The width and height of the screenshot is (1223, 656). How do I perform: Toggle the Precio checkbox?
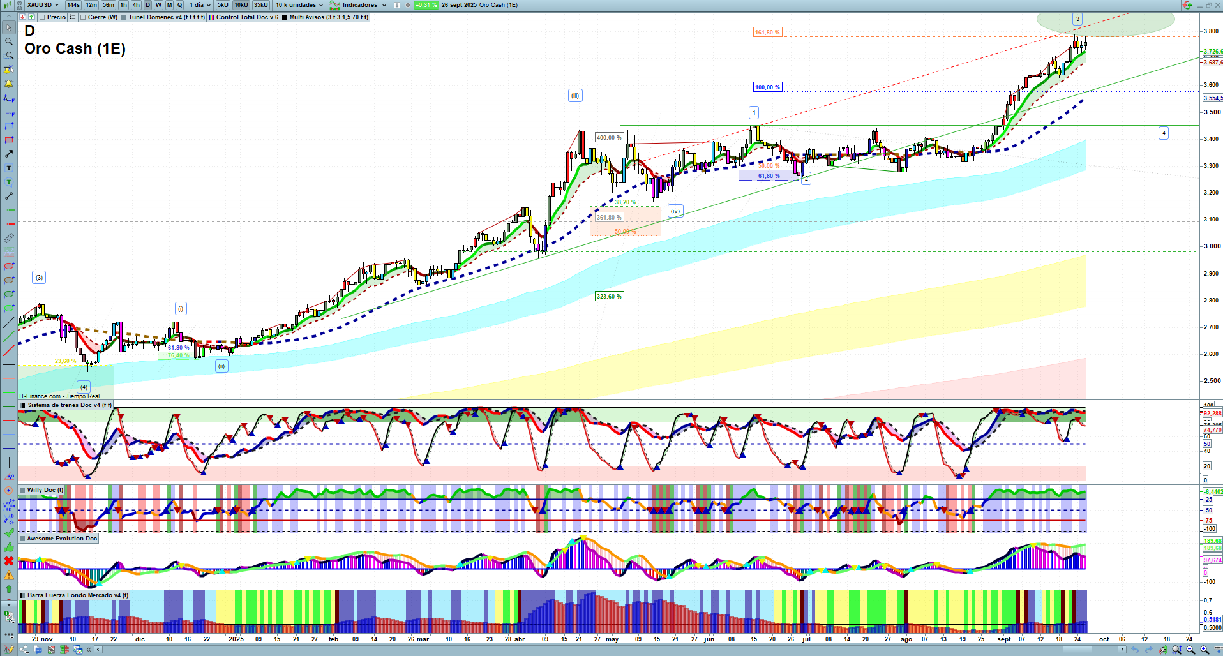43,17
